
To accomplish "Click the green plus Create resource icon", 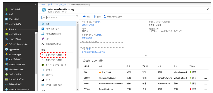I will tap(6, 9).
